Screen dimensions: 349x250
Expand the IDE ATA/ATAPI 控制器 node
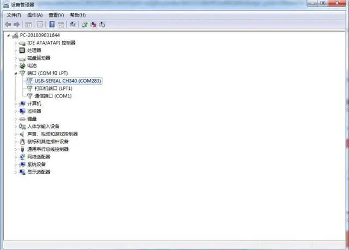[x=16, y=42]
